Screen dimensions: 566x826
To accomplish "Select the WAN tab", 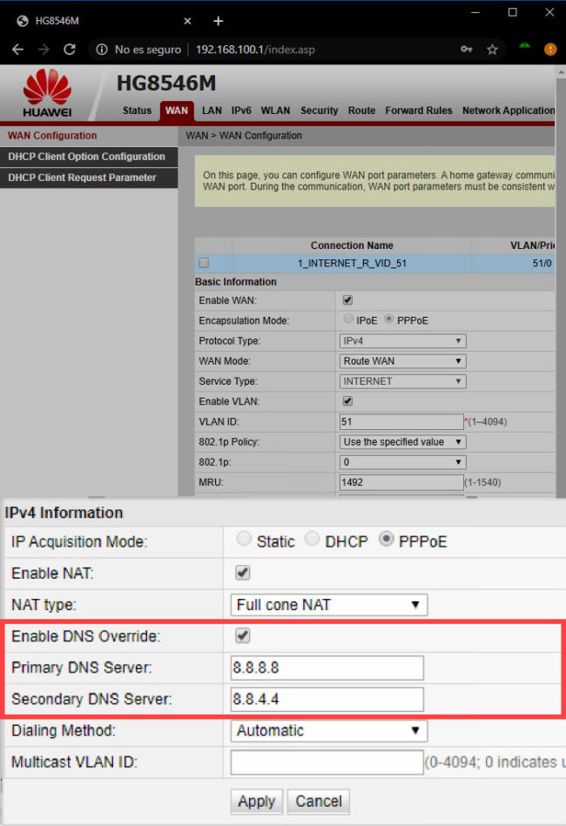I will (177, 111).
